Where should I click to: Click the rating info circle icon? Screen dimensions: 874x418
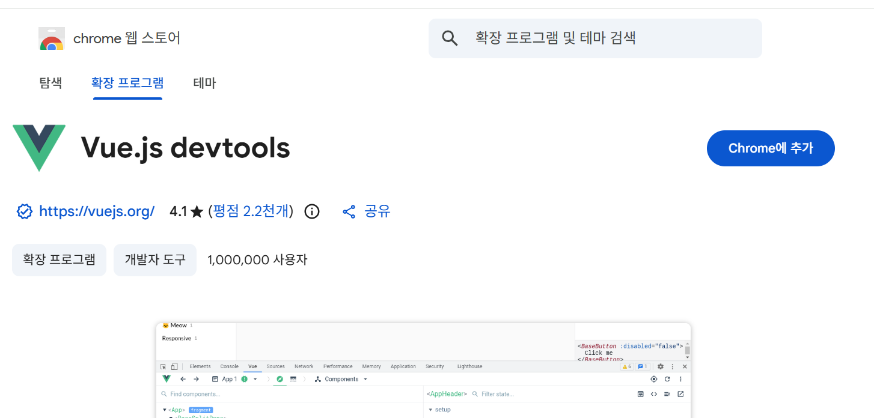coord(312,211)
